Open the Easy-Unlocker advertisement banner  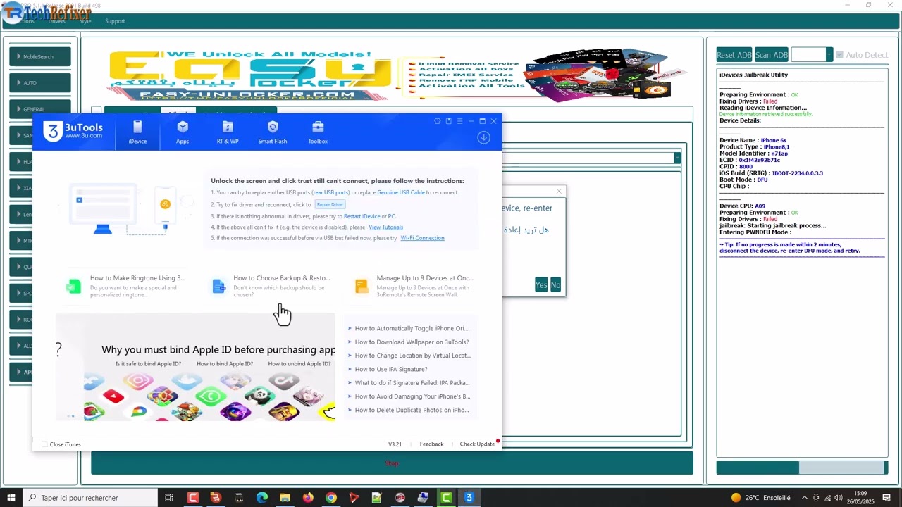coord(396,75)
